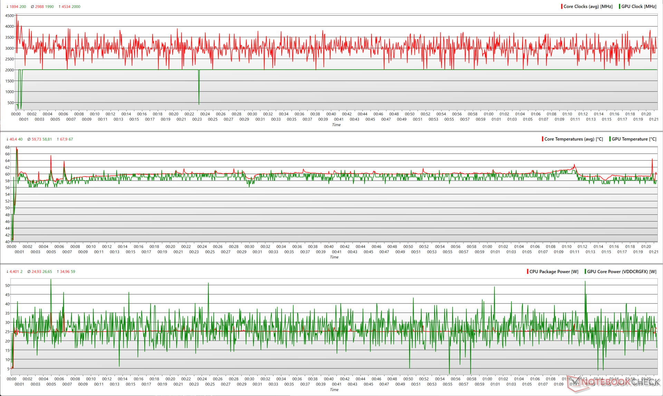
Task: Click the green GPU Temperature legend swatch
Action: [x=610, y=139]
